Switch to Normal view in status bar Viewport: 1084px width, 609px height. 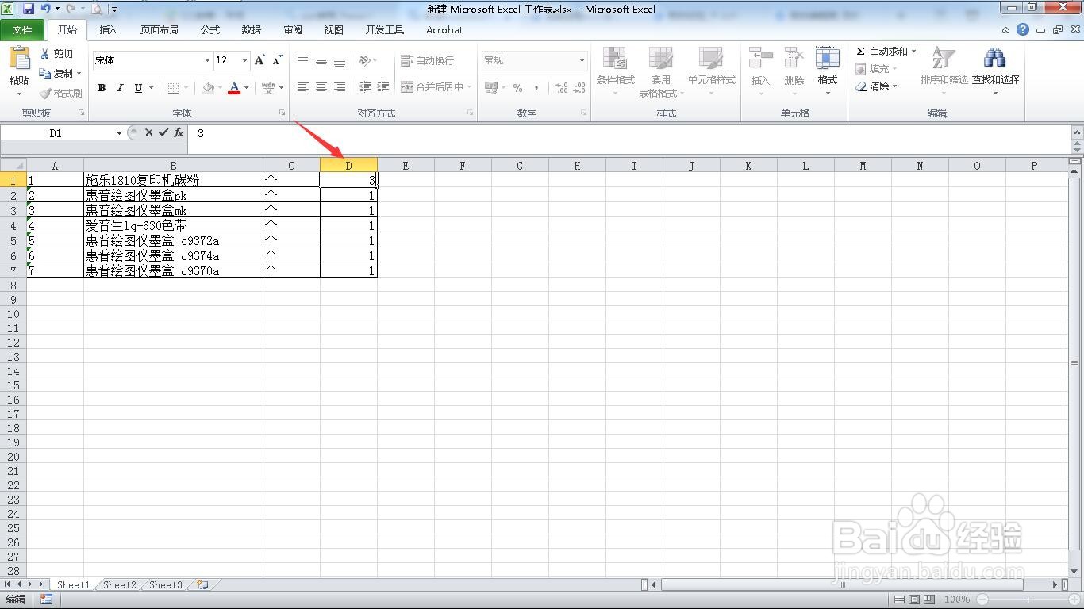pos(899,599)
